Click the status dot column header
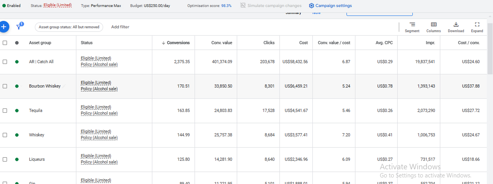The image size is (493, 184). click(x=17, y=43)
